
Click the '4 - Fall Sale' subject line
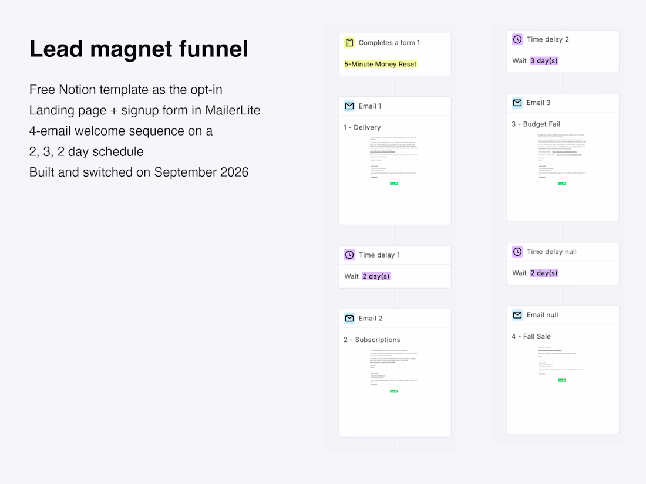531,336
